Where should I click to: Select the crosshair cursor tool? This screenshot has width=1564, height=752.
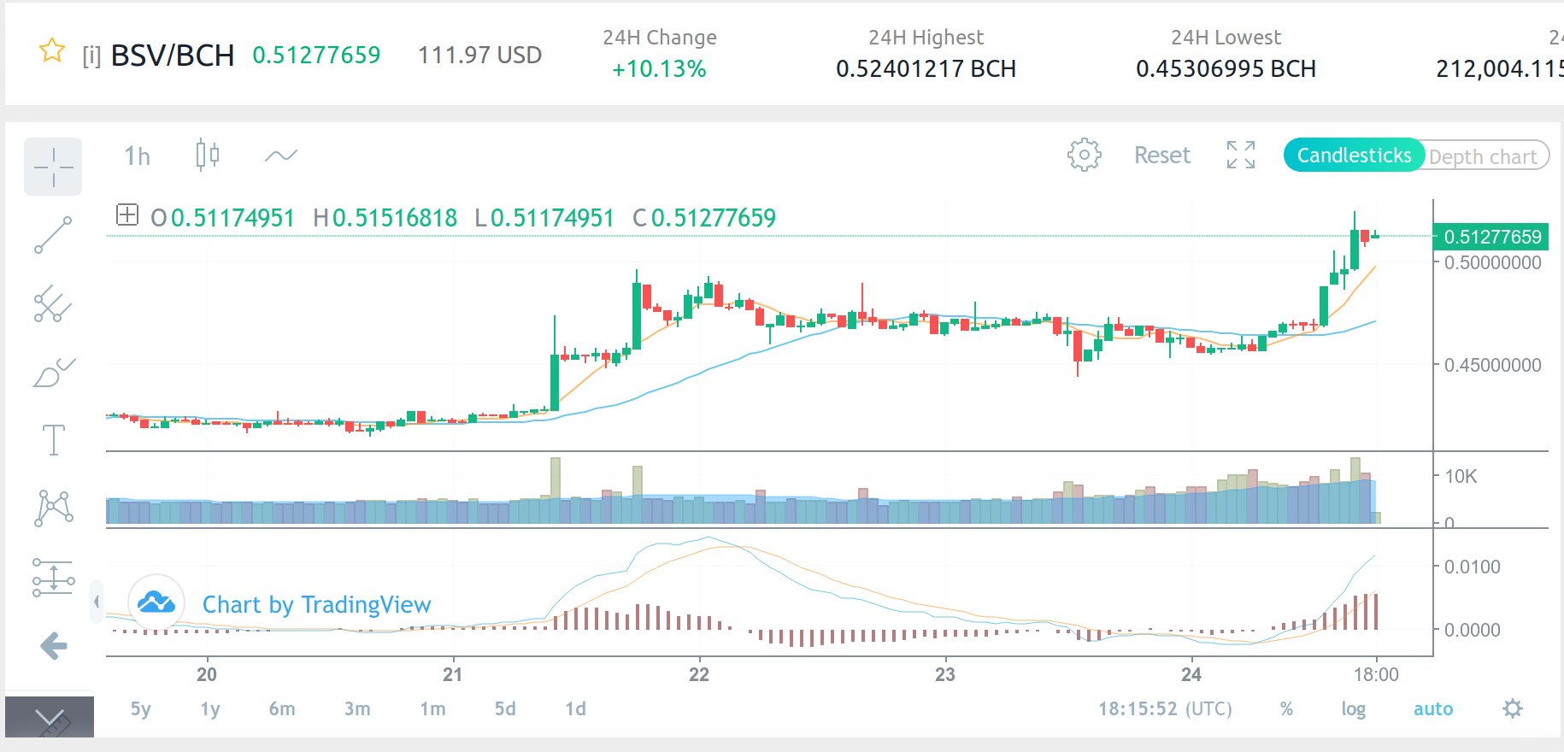tap(53, 167)
